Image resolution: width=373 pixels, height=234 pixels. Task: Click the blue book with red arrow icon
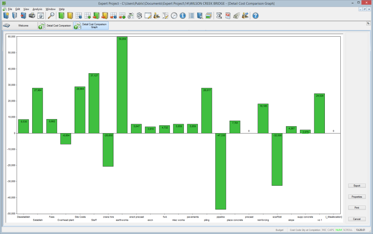tap(23, 16)
